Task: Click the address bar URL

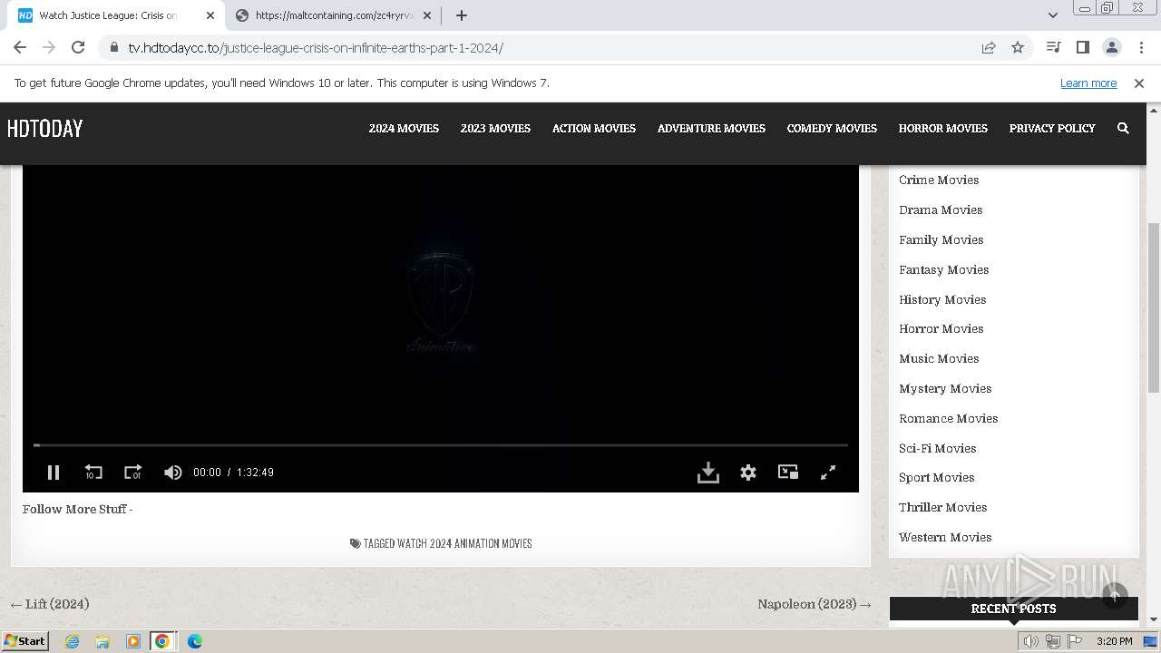Action: pyautogui.click(x=316, y=48)
